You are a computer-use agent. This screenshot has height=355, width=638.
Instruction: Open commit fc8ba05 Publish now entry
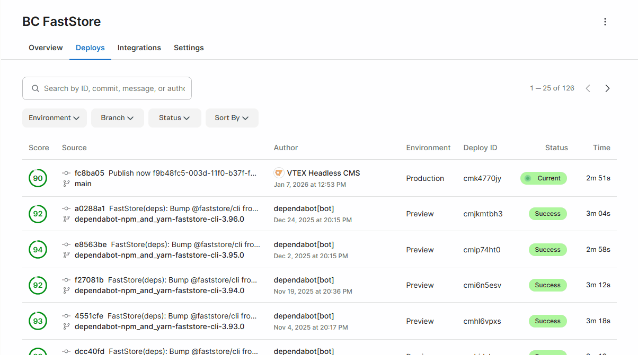[165, 173]
